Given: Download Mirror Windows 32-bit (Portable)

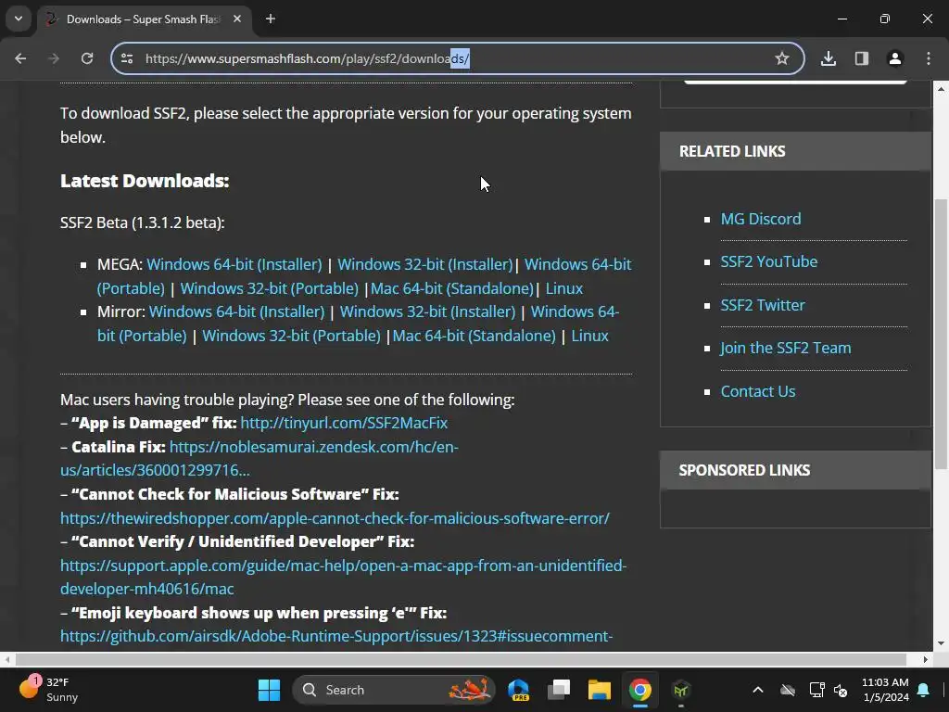Looking at the screenshot, I should [291, 336].
